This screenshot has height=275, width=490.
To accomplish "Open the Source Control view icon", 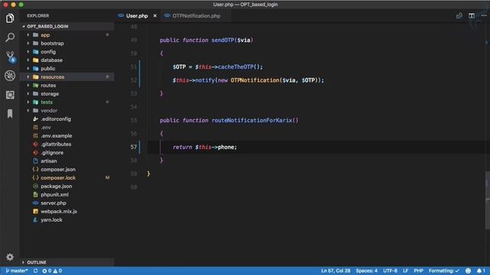I will click(x=10, y=57).
